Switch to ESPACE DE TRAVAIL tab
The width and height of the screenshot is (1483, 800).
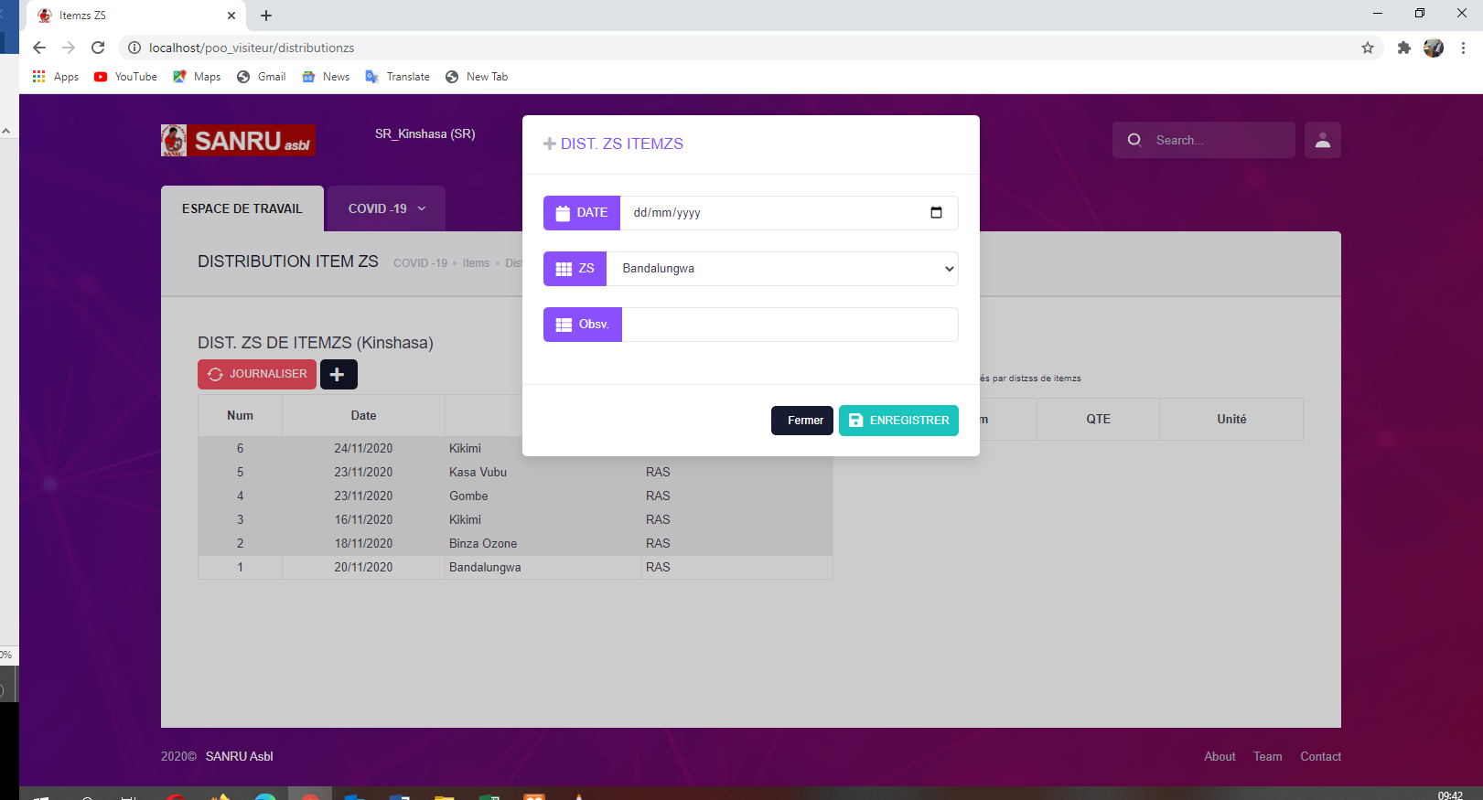tap(242, 208)
